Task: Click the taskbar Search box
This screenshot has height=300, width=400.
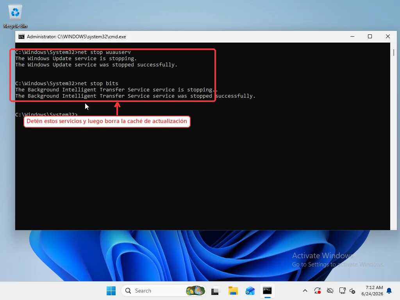Action: [164, 291]
